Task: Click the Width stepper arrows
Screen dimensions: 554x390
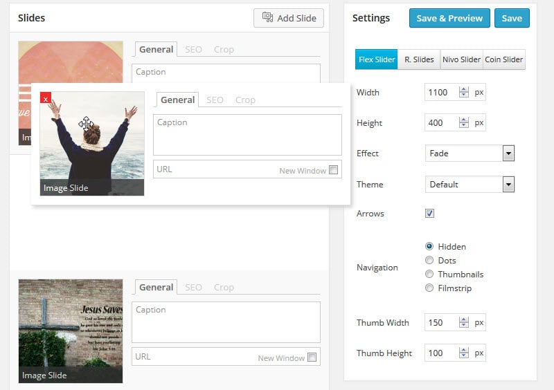Action: [463, 93]
